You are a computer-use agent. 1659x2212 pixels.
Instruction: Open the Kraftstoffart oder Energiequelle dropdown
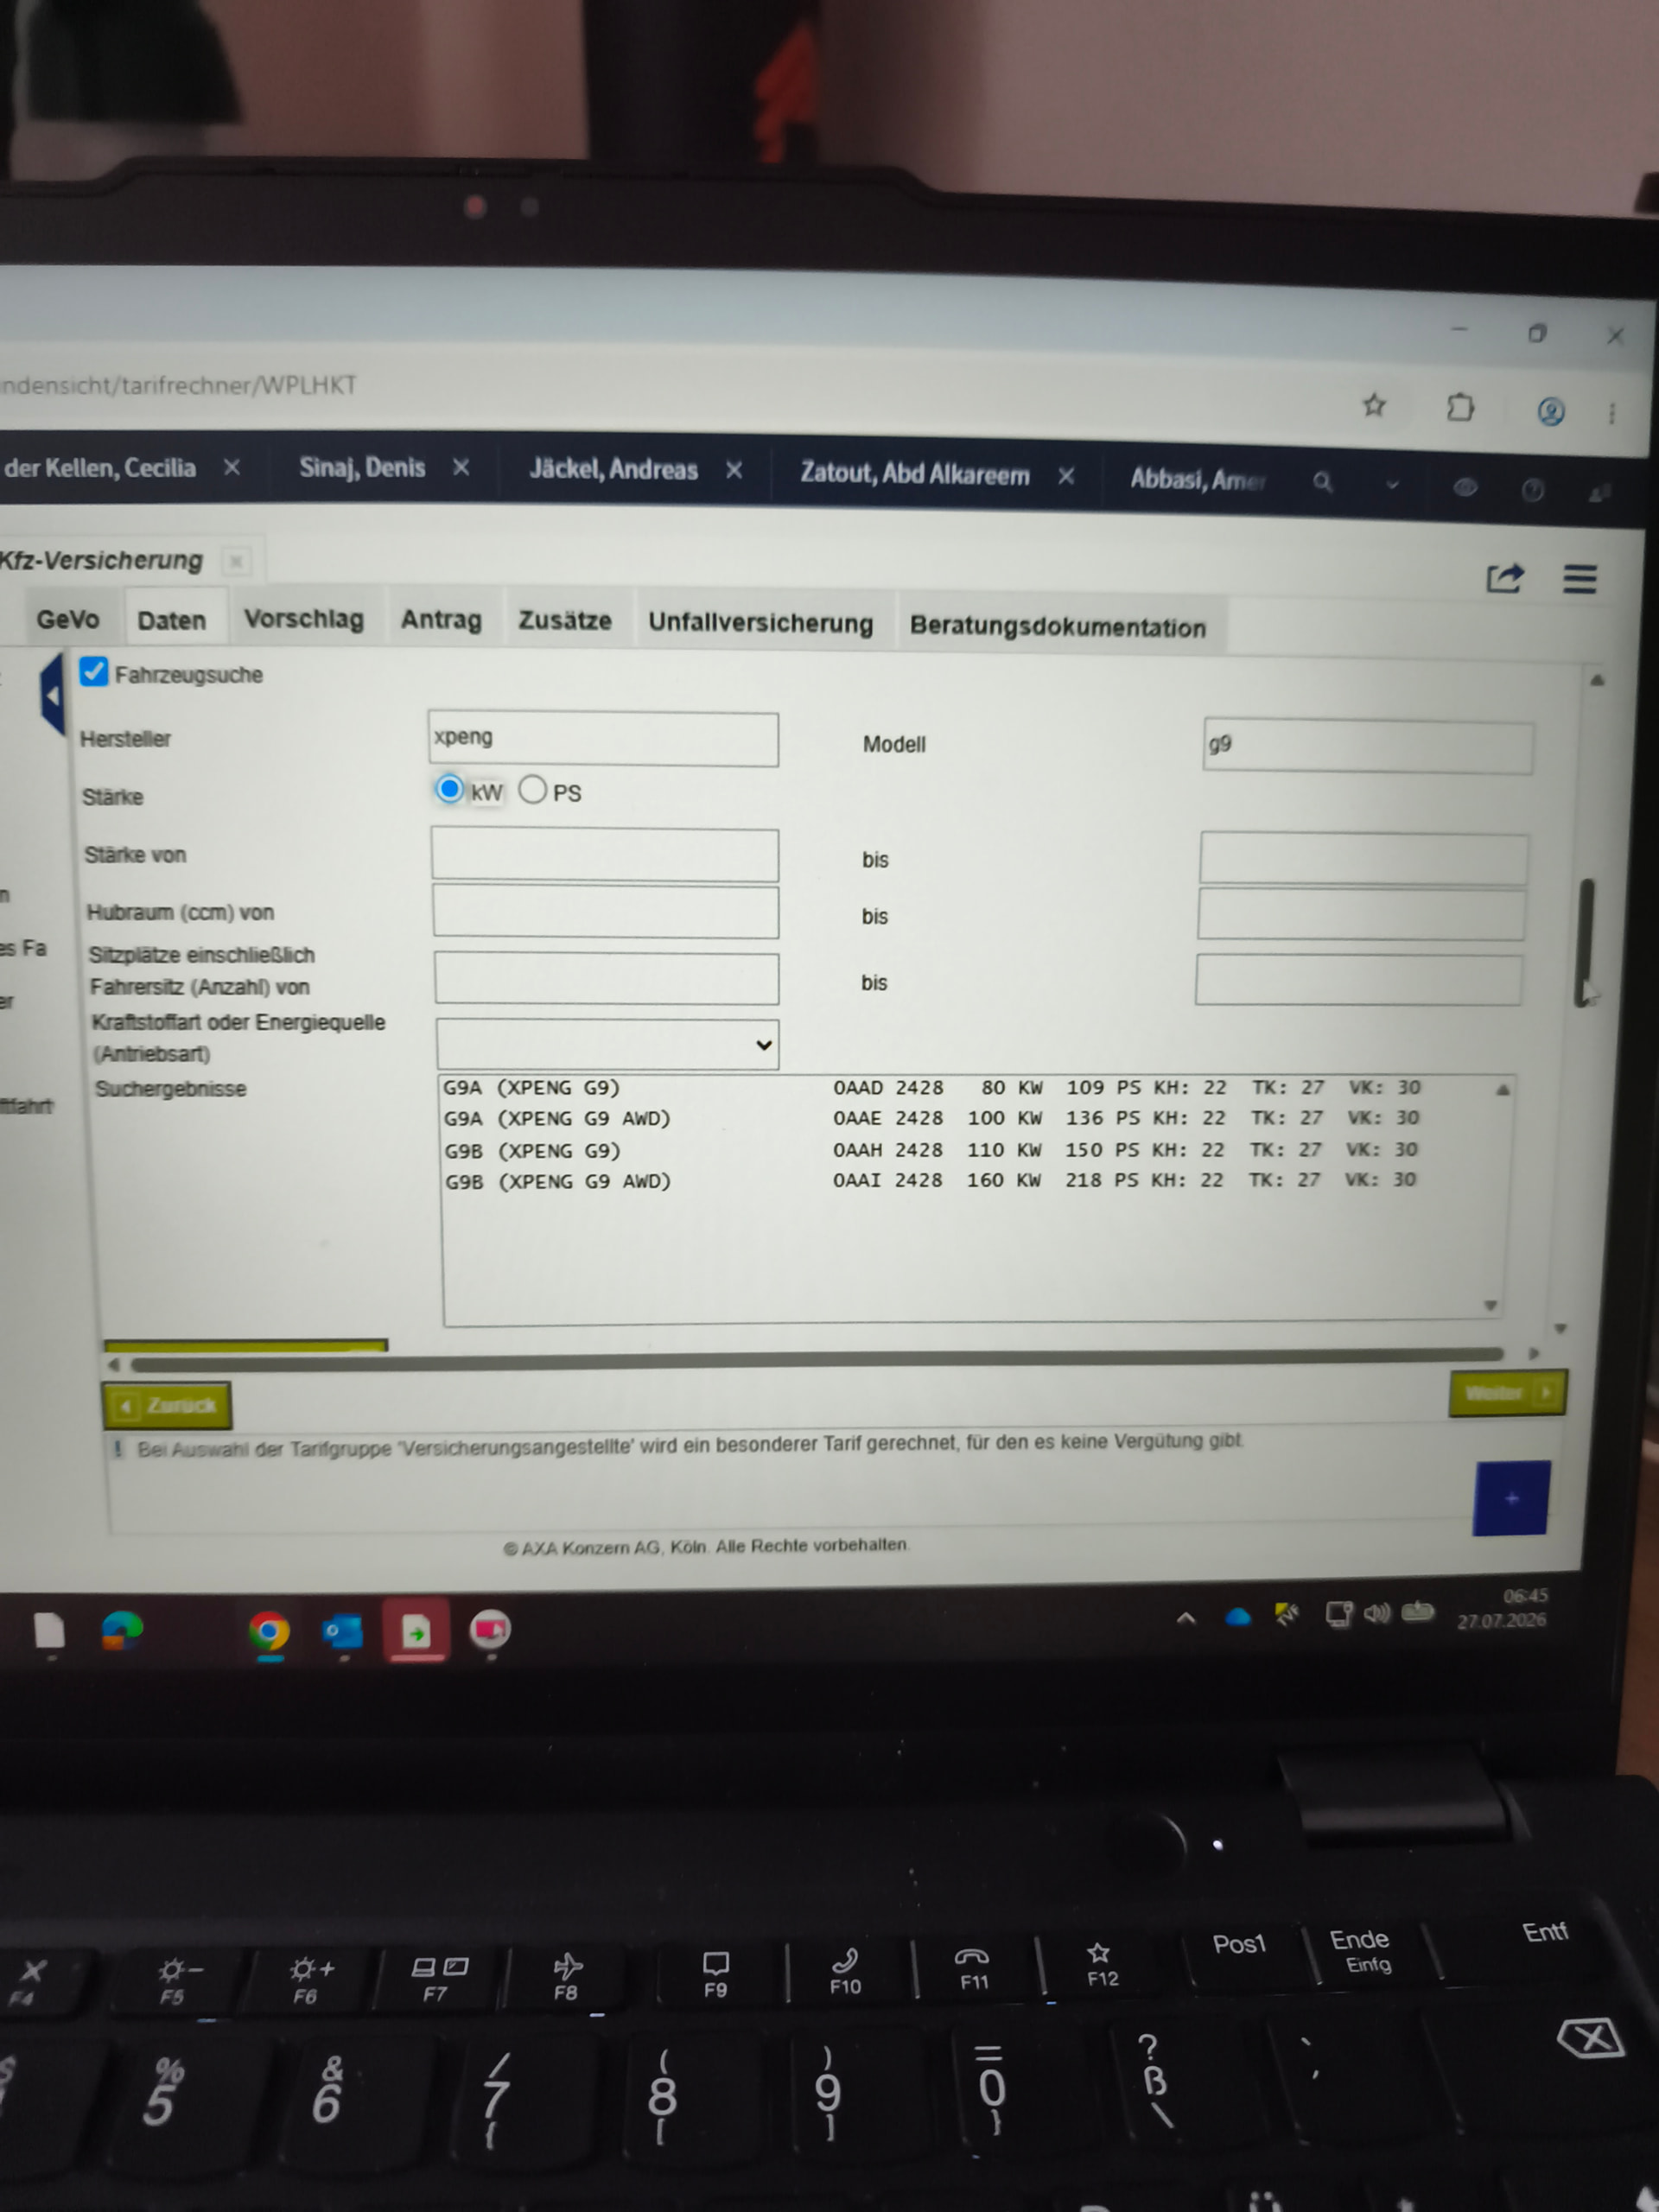(608, 1044)
